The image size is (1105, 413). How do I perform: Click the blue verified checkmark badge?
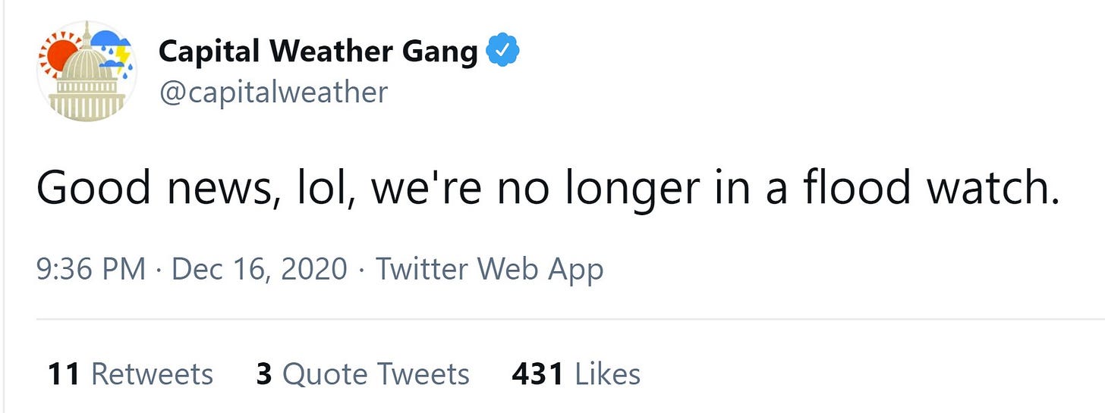(502, 52)
